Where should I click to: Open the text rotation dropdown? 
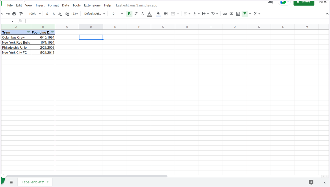[x=215, y=14]
